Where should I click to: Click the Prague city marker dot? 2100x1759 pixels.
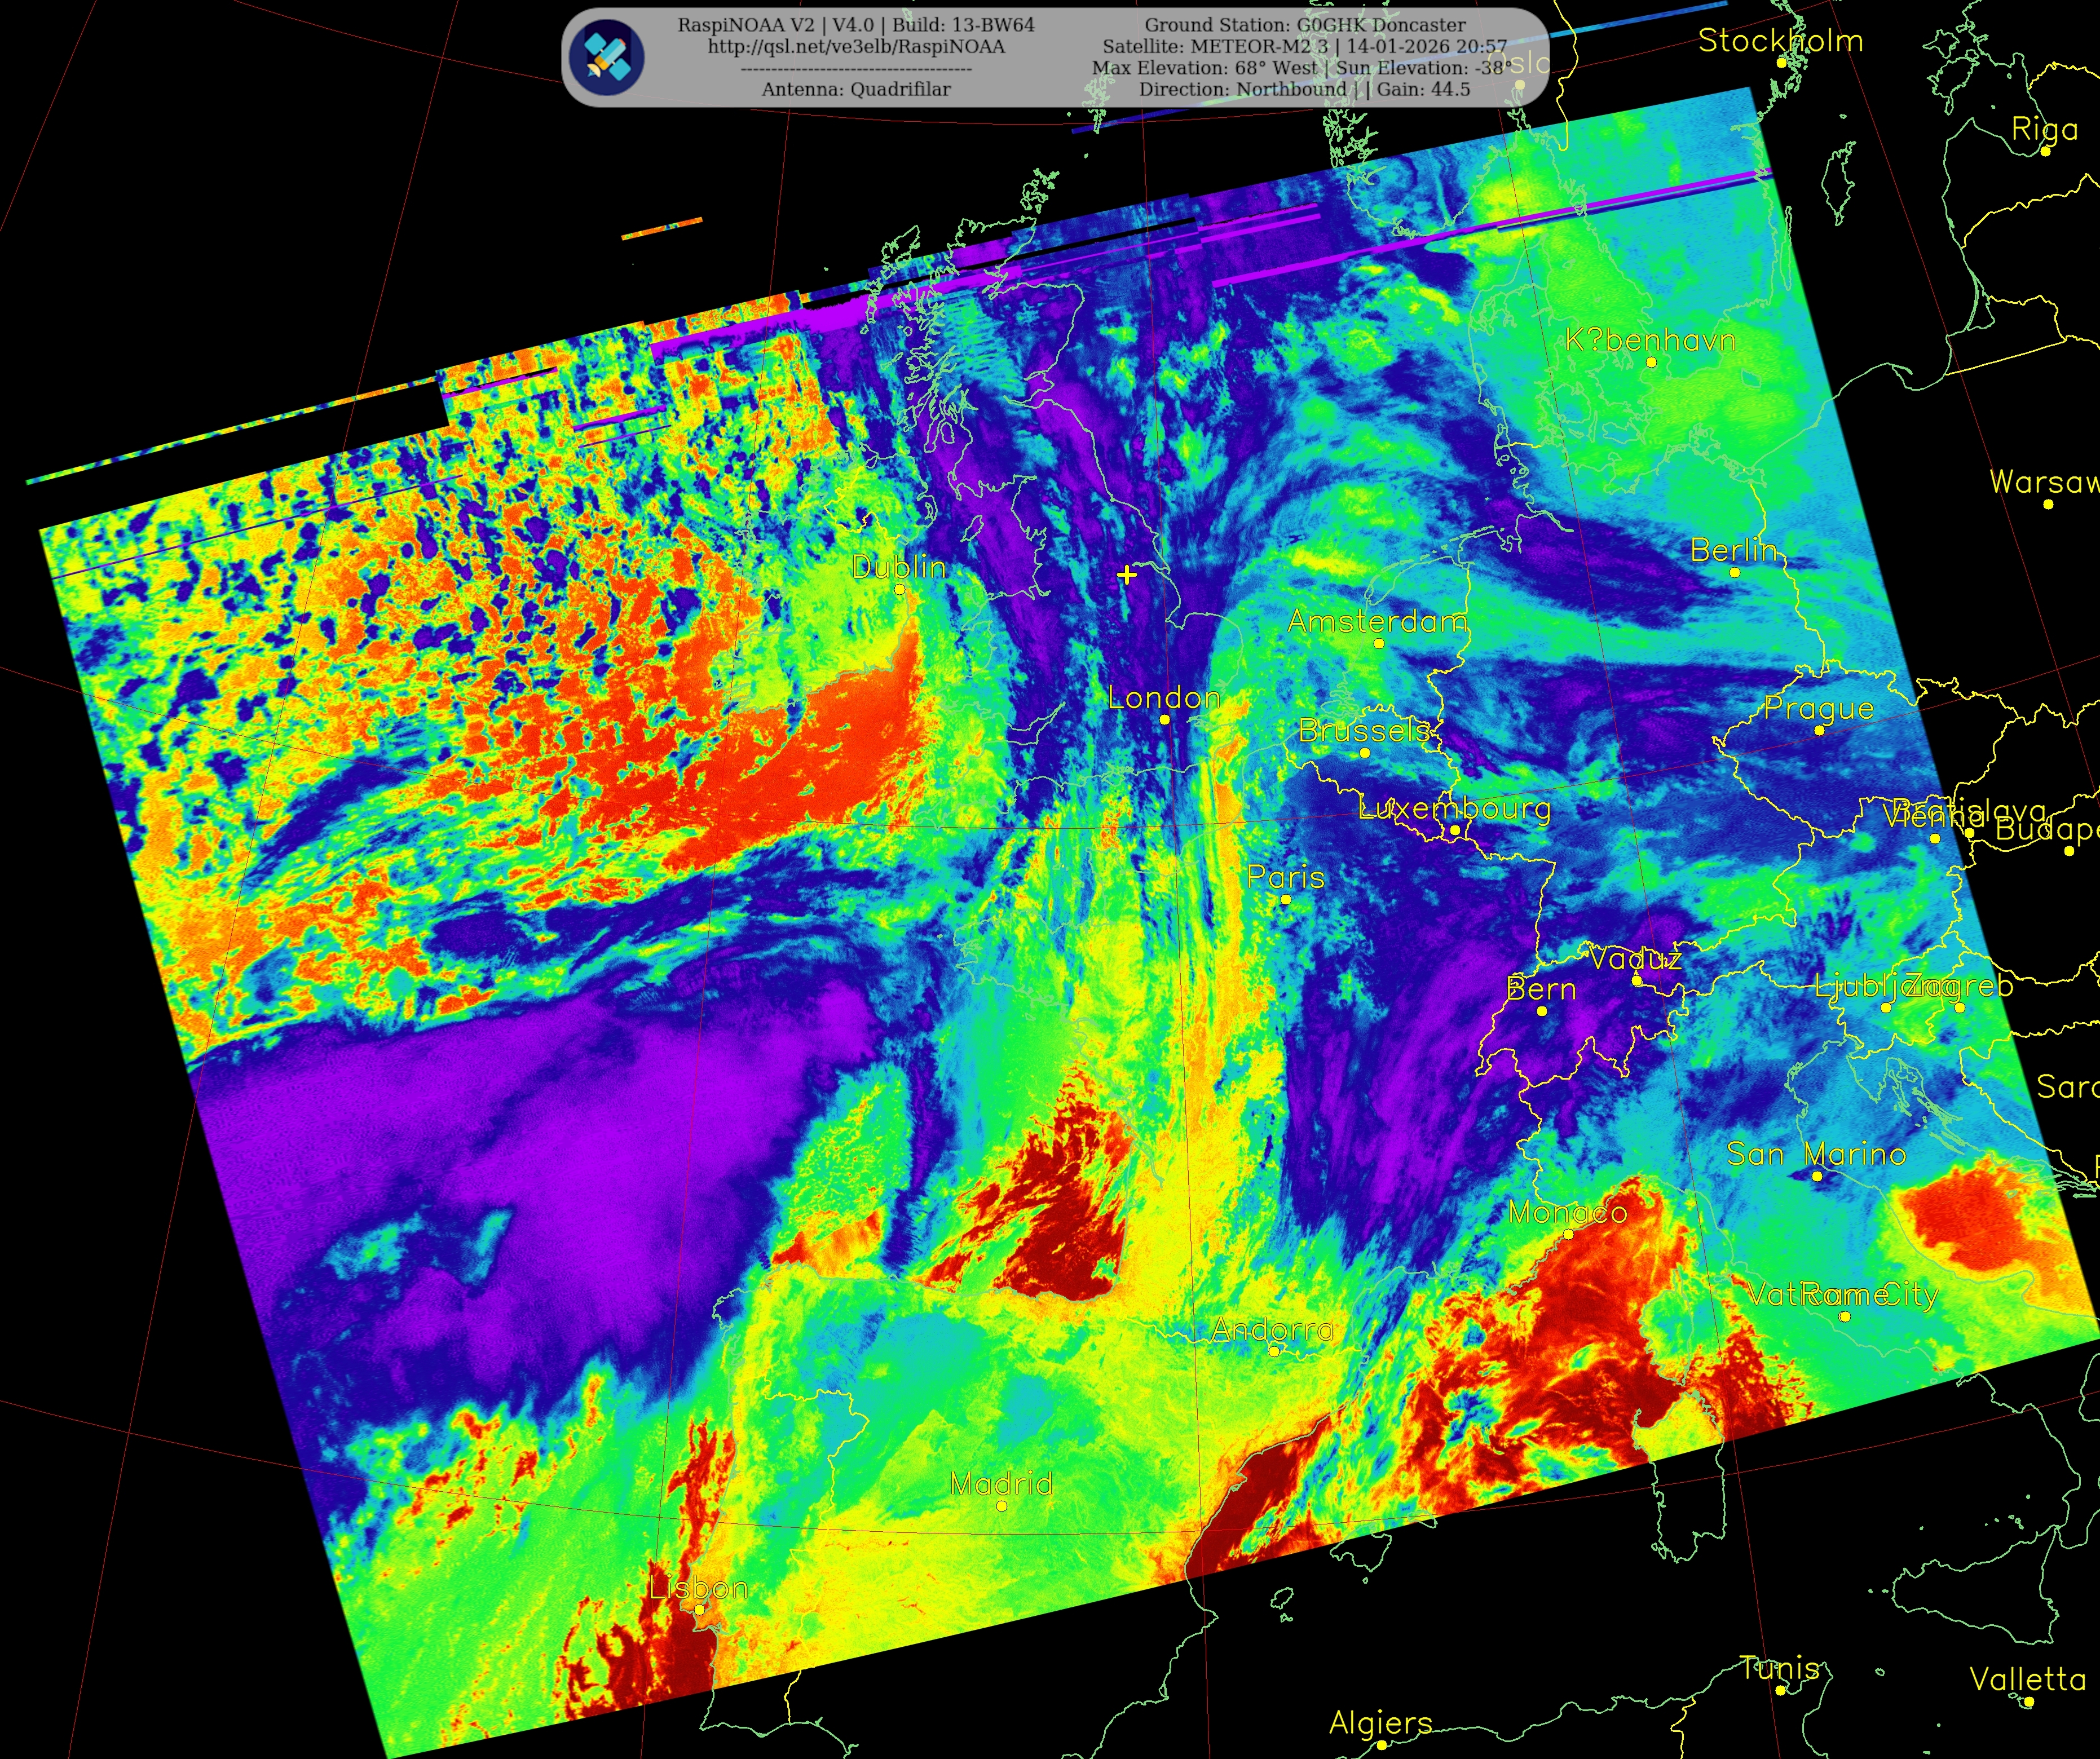click(x=1819, y=730)
